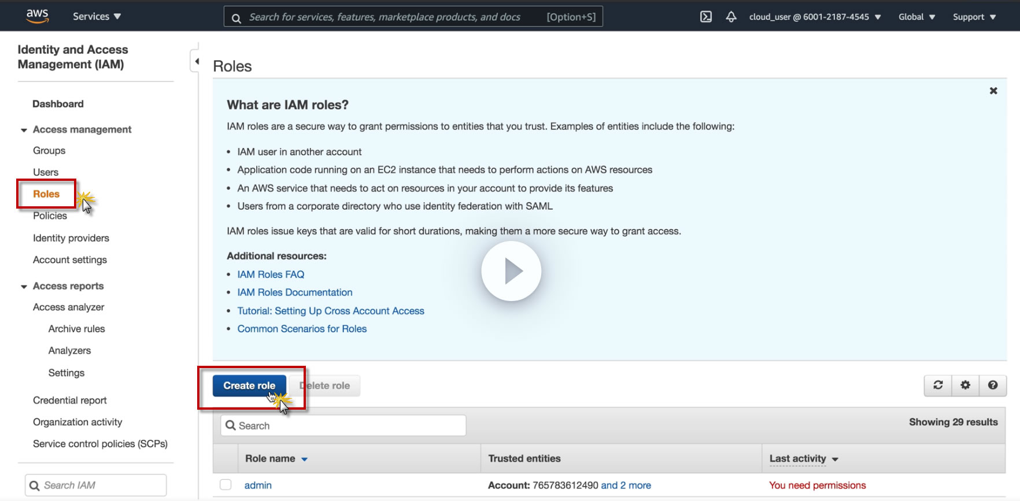The height and width of the screenshot is (501, 1020).
Task: Open the notifications bell
Action: (x=731, y=17)
